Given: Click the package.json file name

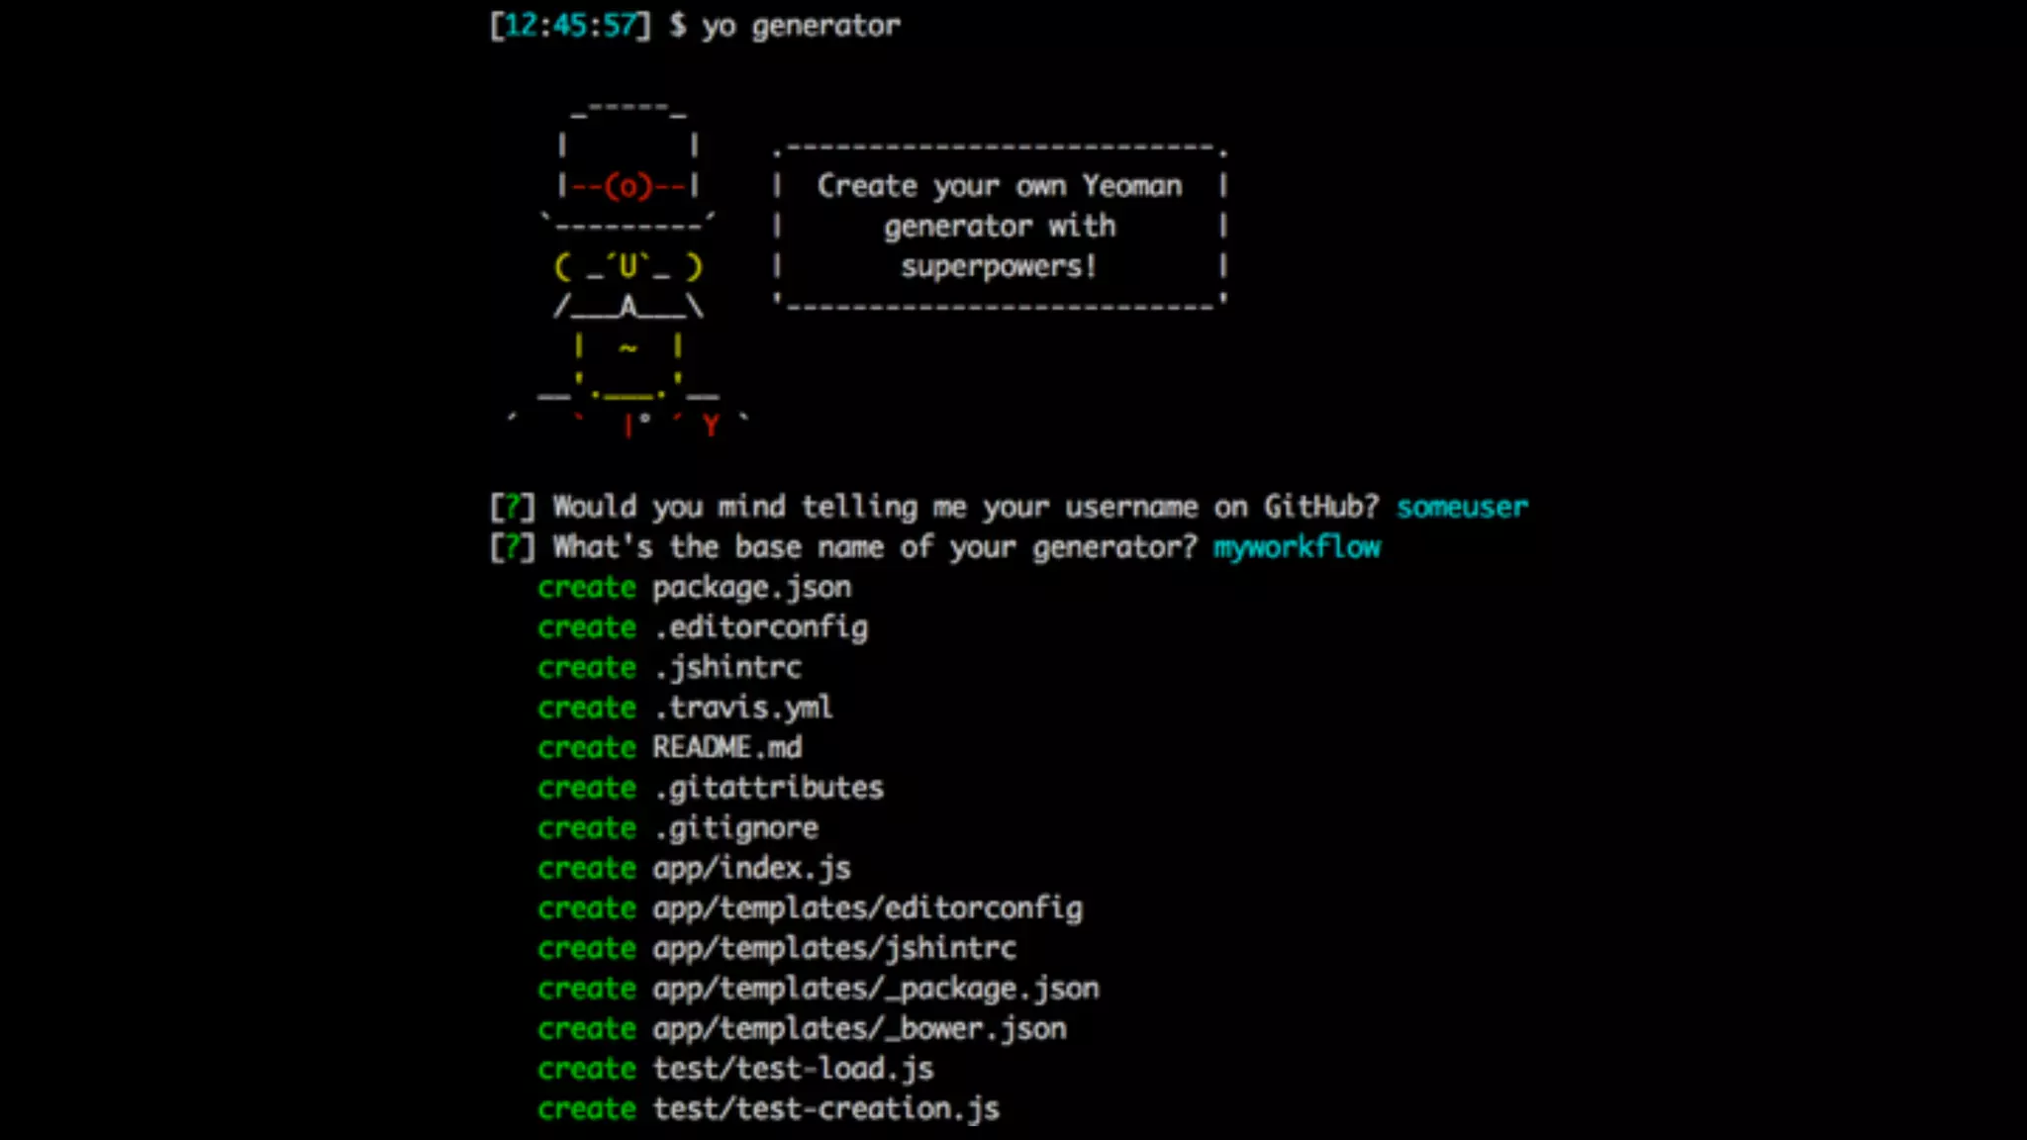Looking at the screenshot, I should click(x=751, y=588).
